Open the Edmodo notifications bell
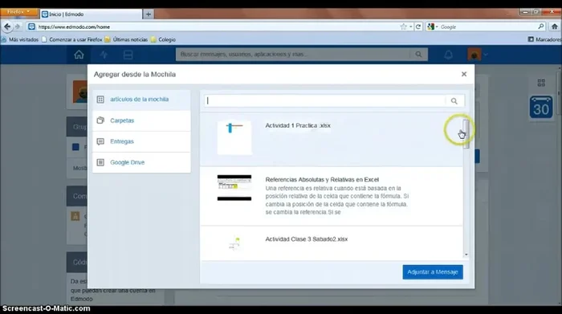The height and width of the screenshot is (314, 562). point(448,55)
